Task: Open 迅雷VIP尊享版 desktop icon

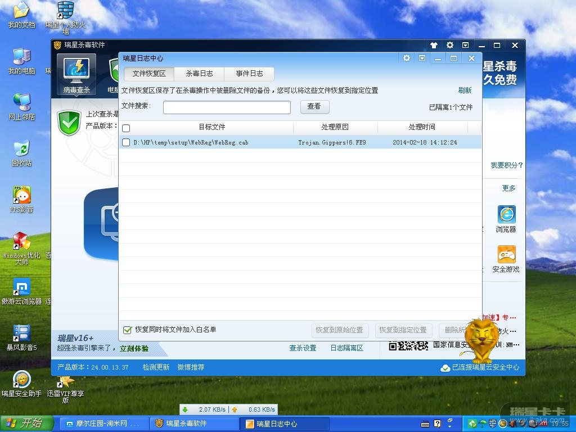Action: pos(65,389)
